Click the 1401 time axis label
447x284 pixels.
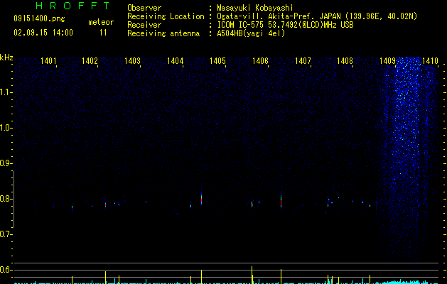tap(48, 61)
